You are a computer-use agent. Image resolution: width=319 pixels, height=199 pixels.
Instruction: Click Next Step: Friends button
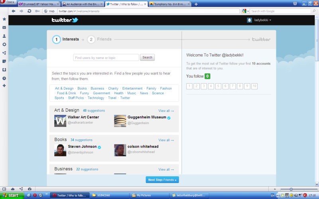coord(162,180)
